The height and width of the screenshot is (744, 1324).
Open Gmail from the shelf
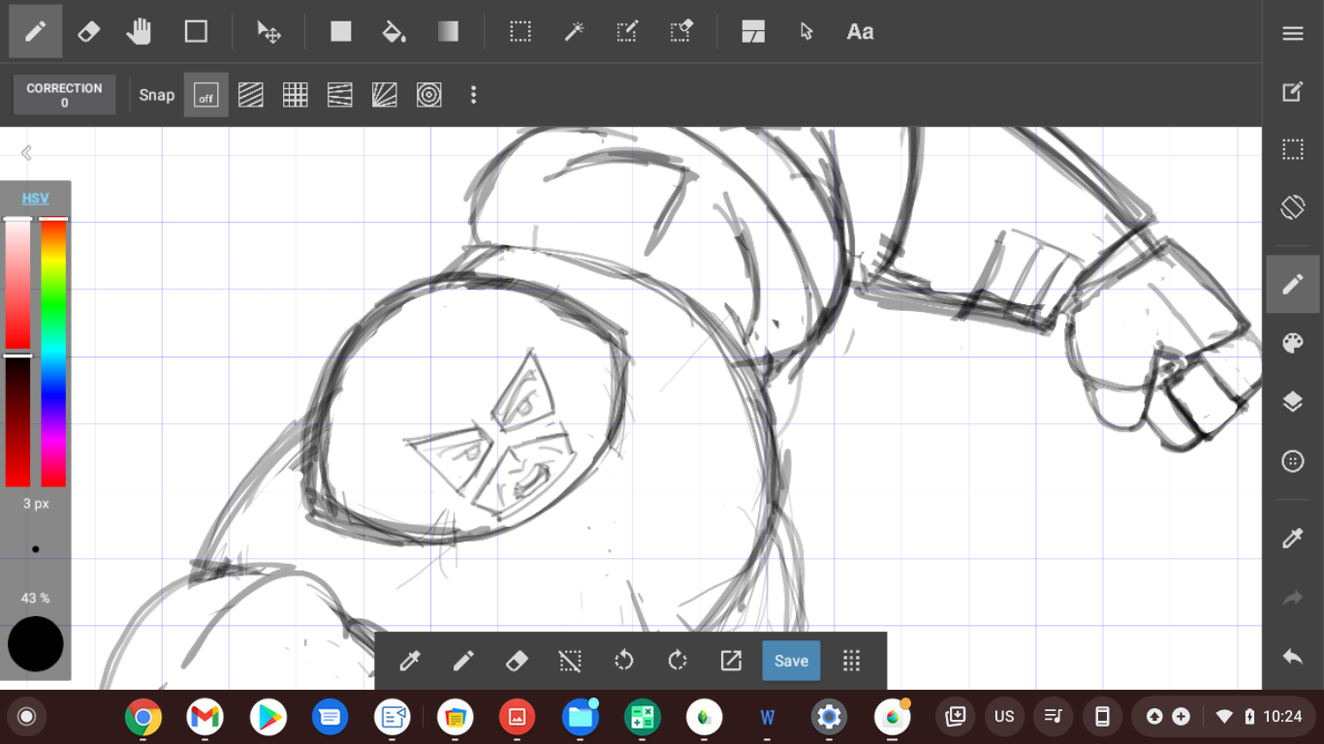[205, 718]
